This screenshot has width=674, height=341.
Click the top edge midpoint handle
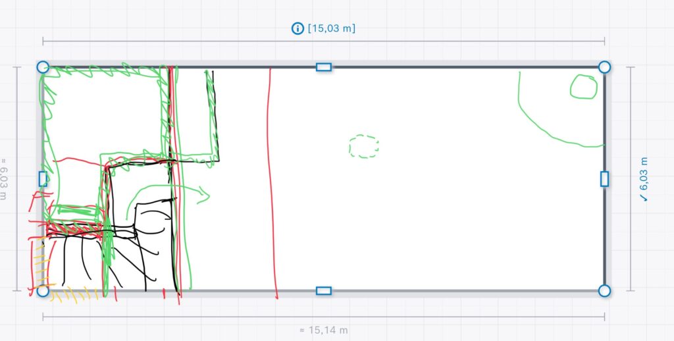click(324, 67)
